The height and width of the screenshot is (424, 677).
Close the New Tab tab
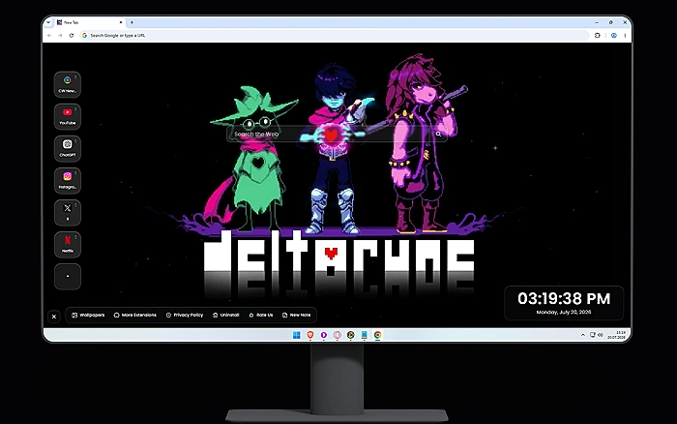pyautogui.click(x=121, y=22)
